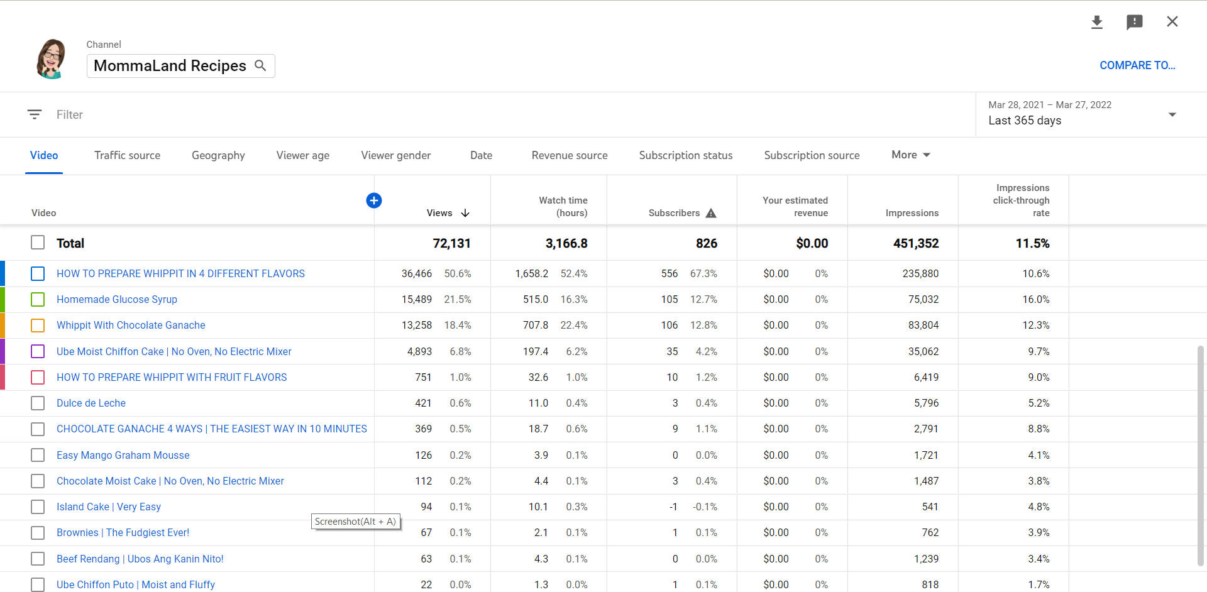1207x592 pixels.
Task: Click the filter lines icon
Action: pos(35,114)
